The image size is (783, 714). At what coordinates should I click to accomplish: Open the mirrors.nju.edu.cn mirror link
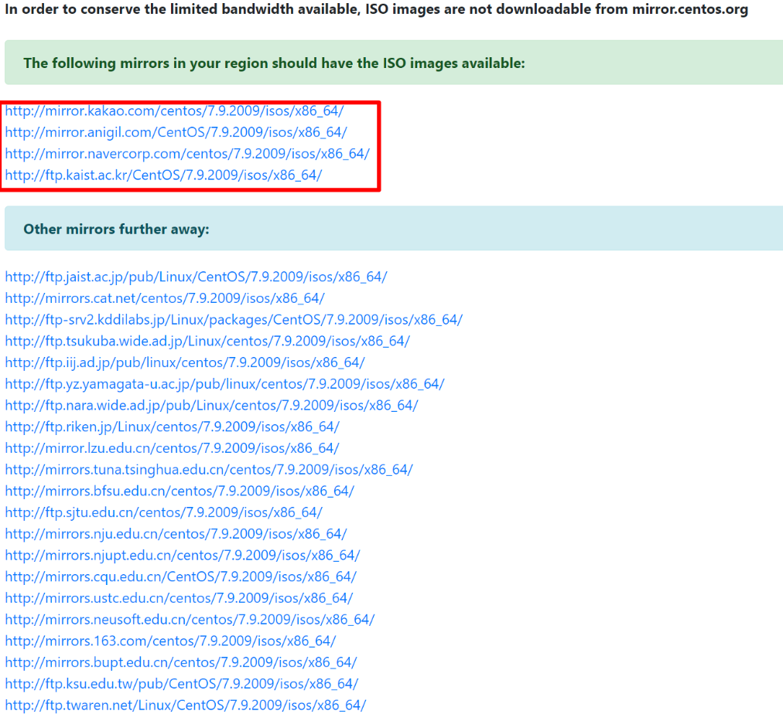tap(176, 534)
